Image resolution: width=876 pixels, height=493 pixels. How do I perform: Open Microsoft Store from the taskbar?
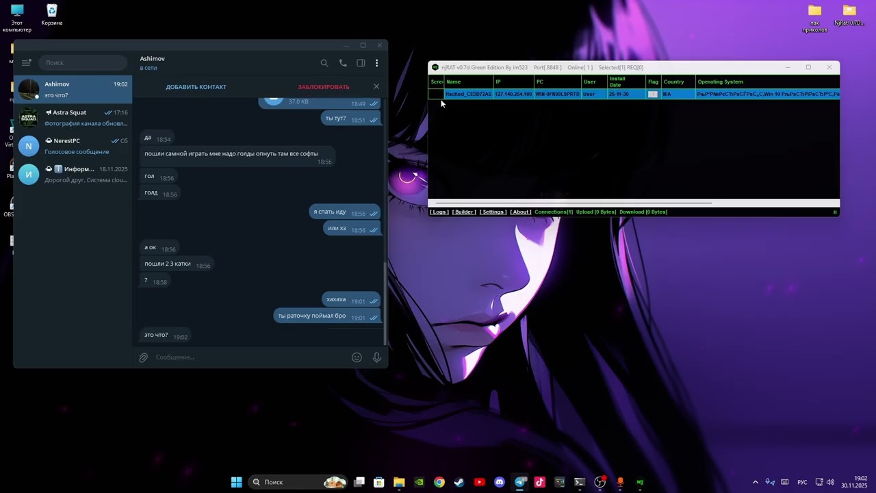pos(379,482)
